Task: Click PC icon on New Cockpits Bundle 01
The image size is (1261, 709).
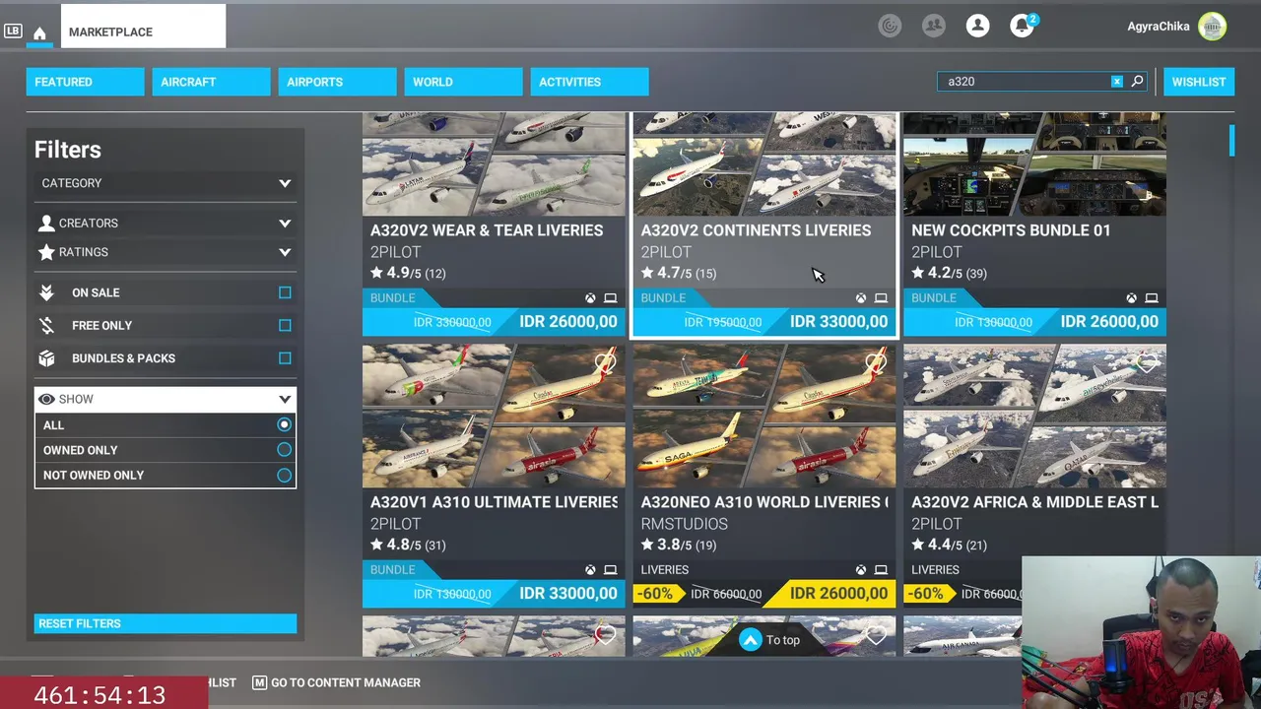Action: click(x=1151, y=298)
